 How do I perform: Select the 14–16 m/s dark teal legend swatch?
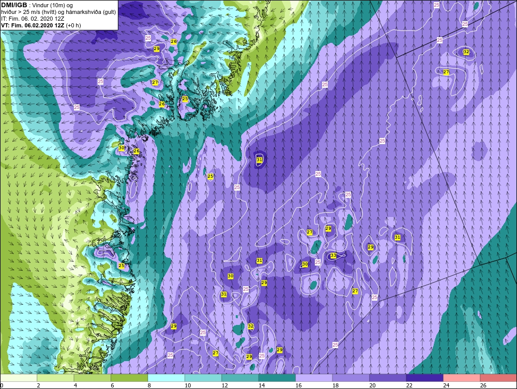point(277,378)
